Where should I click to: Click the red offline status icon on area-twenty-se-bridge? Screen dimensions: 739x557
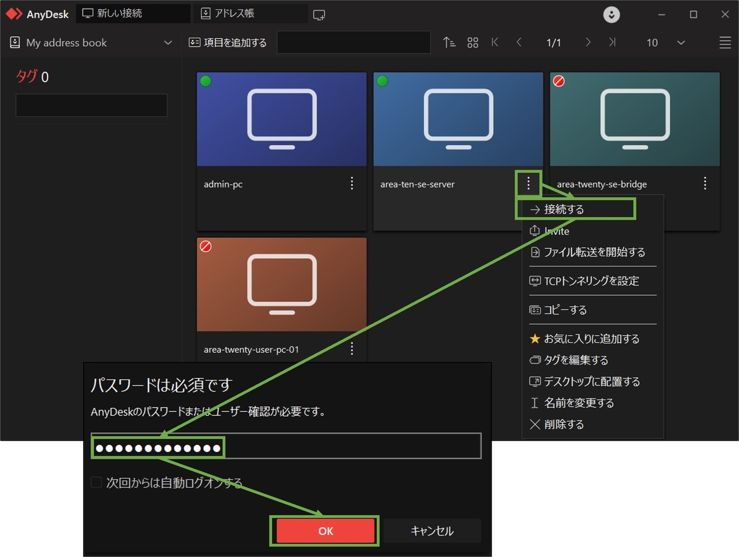point(559,81)
